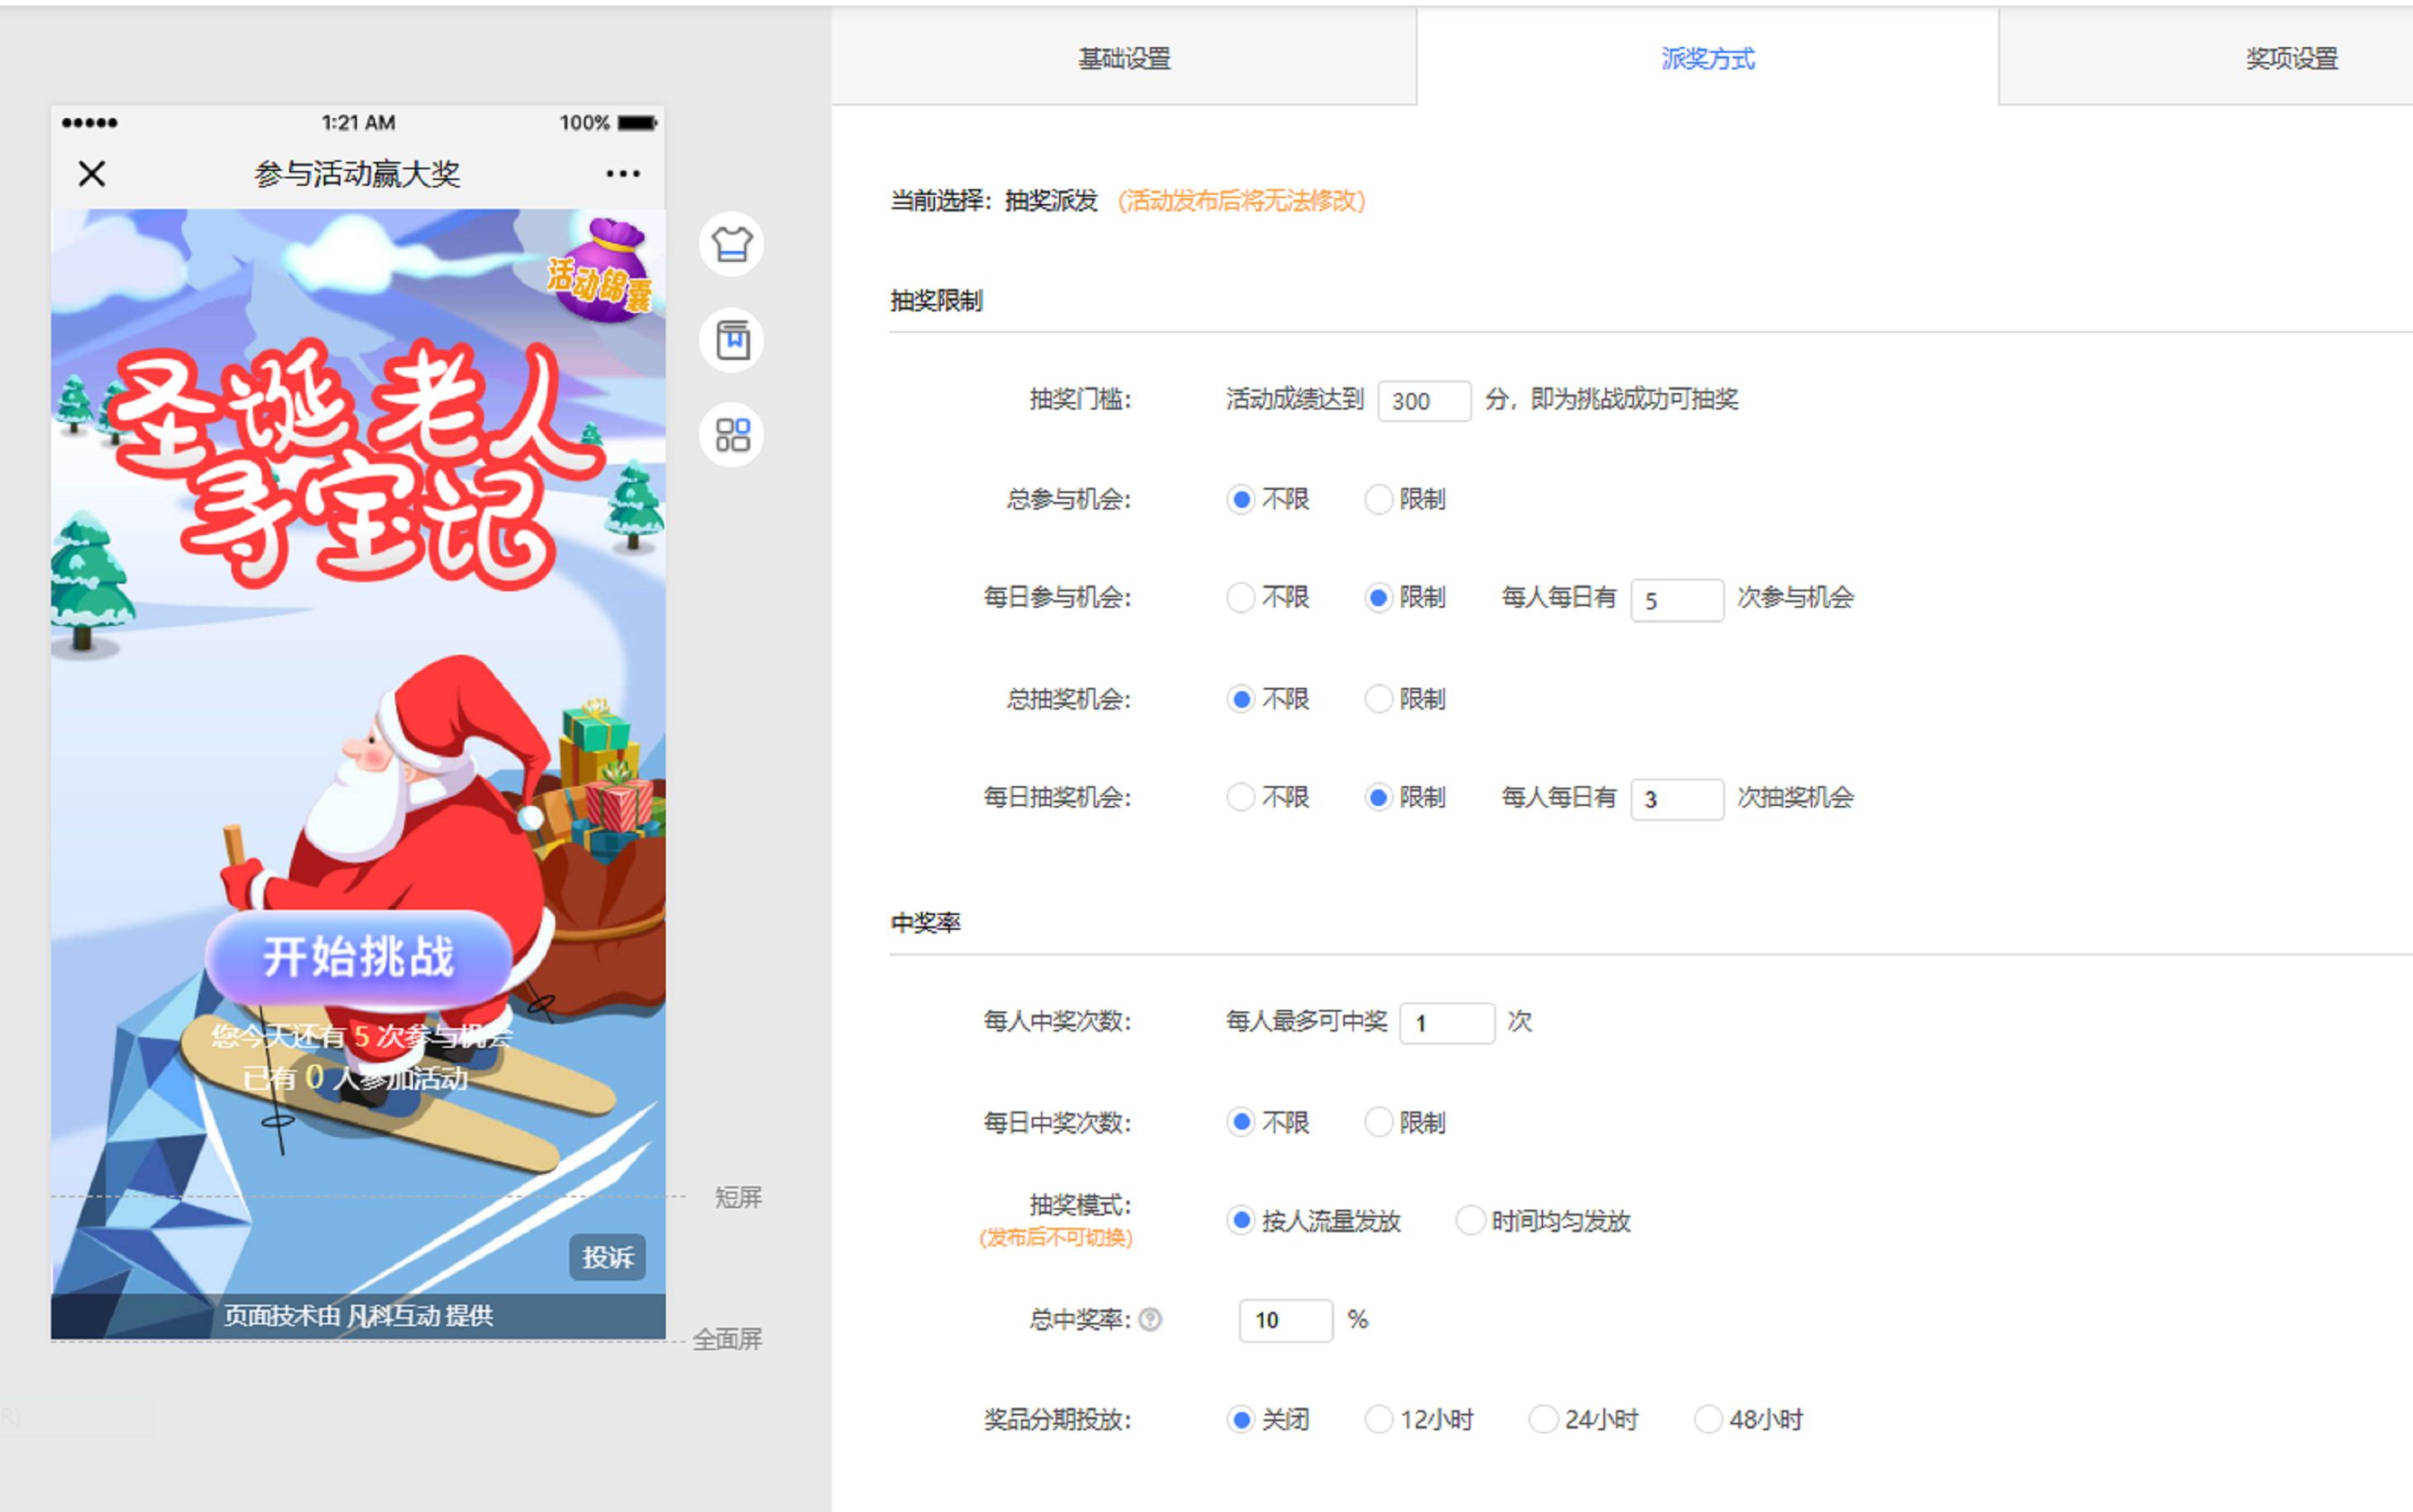Click the bookmark page icon
Screen dimensions: 2413x1512
[x=731, y=339]
